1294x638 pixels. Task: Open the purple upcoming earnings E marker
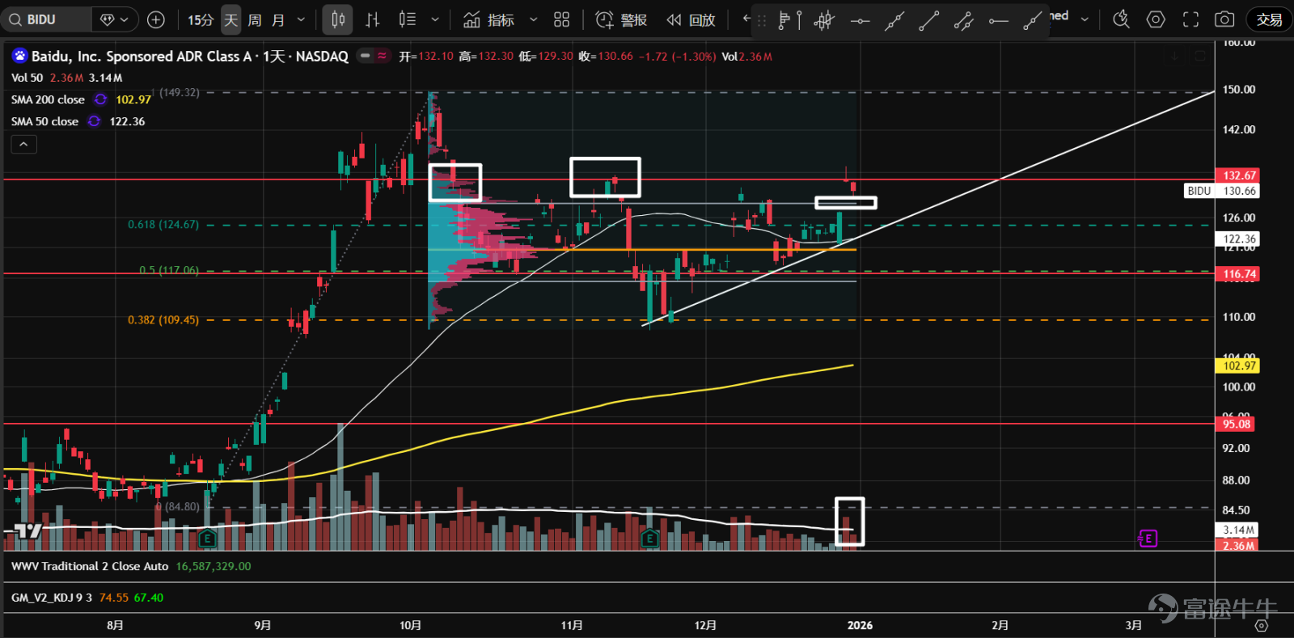(x=1148, y=539)
